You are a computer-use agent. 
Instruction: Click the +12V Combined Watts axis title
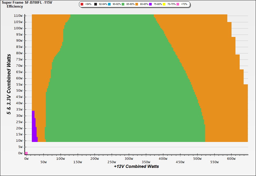pyautogui.click(x=136, y=166)
